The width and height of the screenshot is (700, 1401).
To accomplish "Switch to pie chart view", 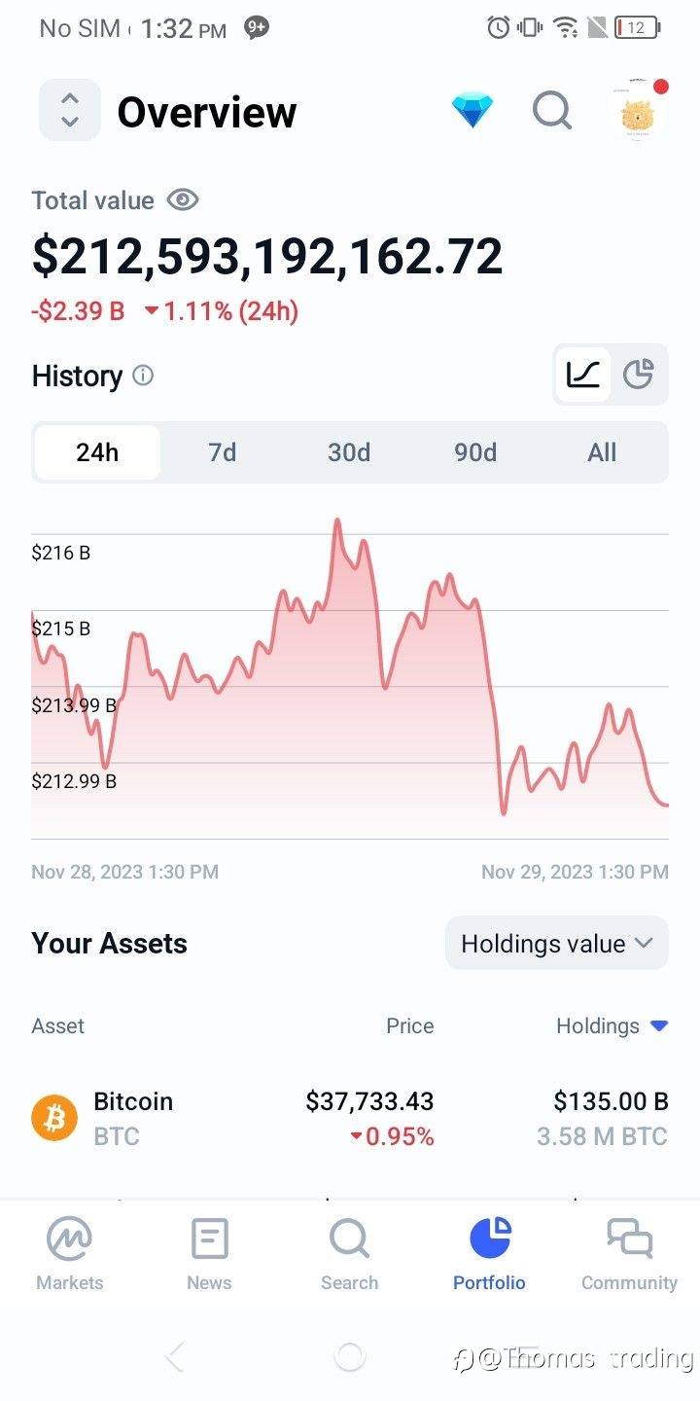I will (x=639, y=375).
